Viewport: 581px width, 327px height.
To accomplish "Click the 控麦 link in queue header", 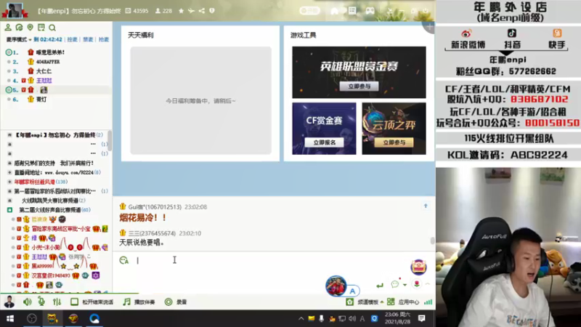I will pos(72,39).
